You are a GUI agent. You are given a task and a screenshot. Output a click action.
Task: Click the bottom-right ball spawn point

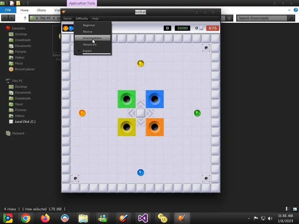click(206, 178)
